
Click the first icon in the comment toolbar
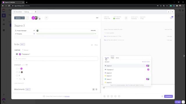[105, 96]
